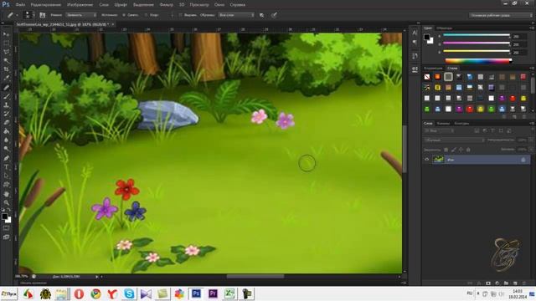Toggle lock position icon

tap(461, 150)
